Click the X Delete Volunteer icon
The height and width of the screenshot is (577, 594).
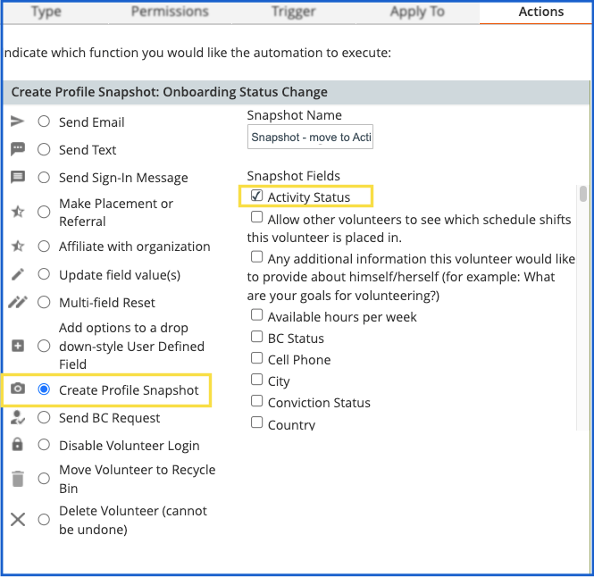17,519
